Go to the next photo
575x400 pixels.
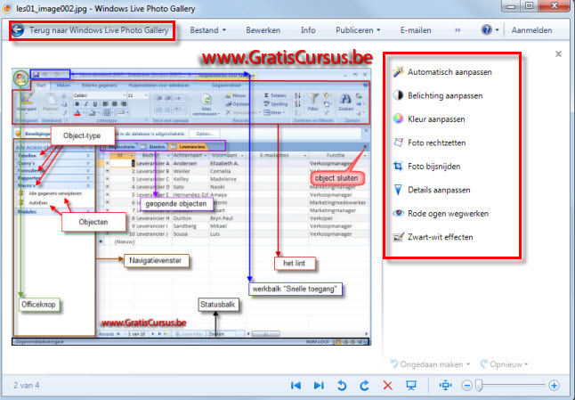coord(319,385)
